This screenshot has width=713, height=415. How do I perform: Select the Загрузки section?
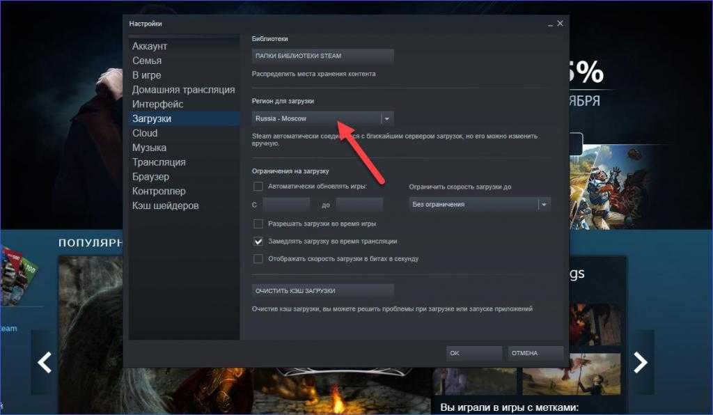click(184, 118)
